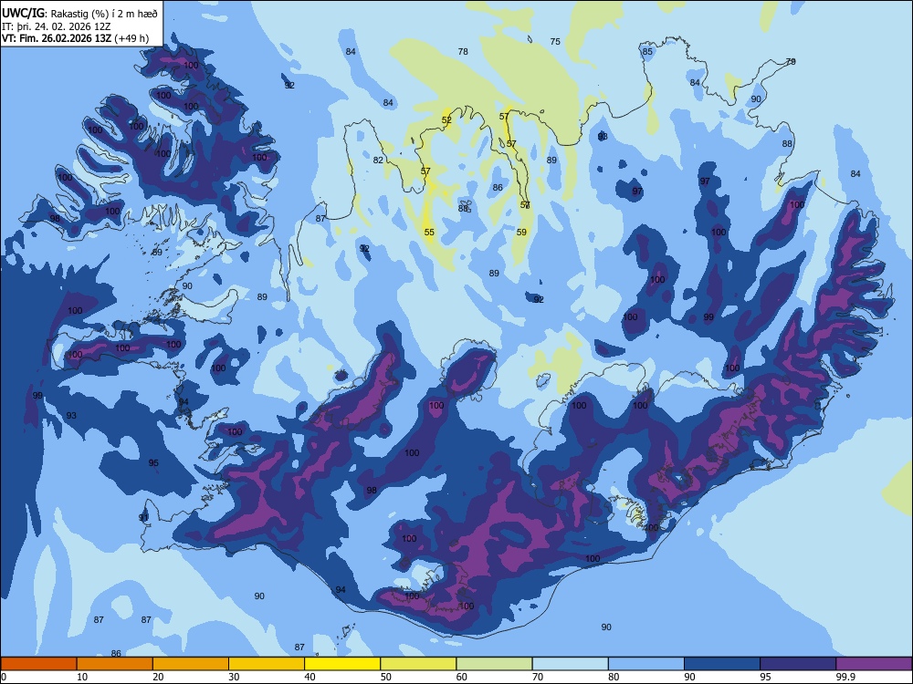This screenshot has width=913, height=684.
Task: Click the valid time 'VT: Fim. 26.02.2026 13Z (+49 h)'
Action: pos(75,38)
